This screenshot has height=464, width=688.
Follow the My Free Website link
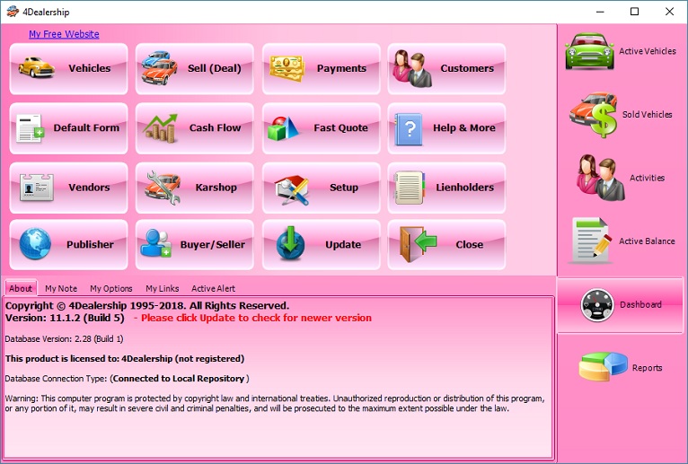click(64, 34)
